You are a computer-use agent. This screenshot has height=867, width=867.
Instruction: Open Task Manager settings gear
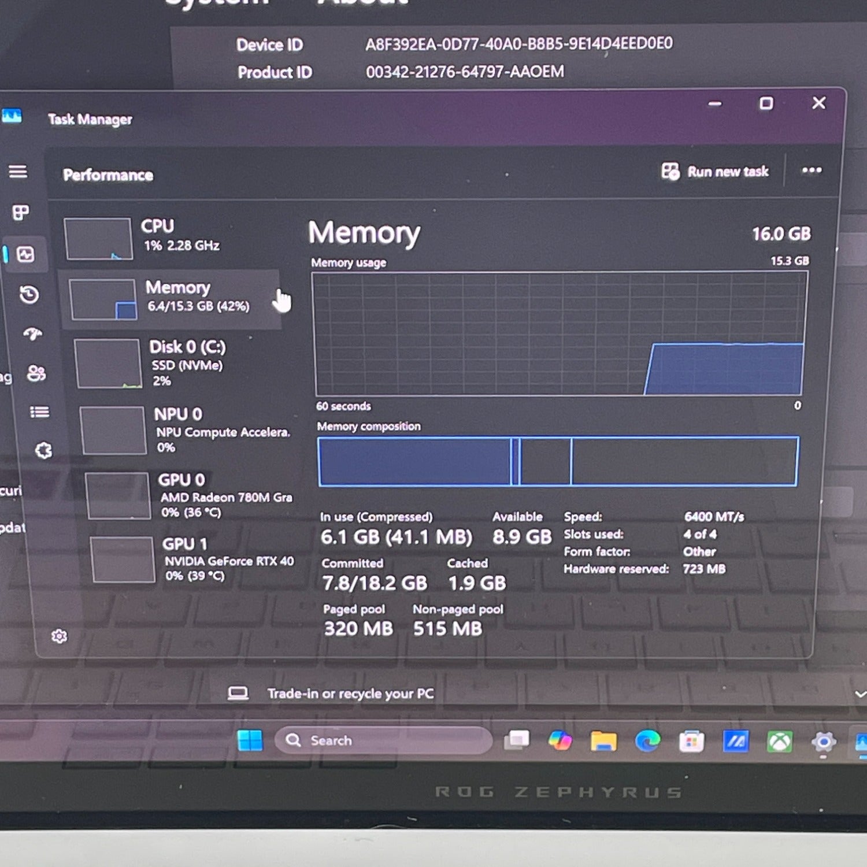click(x=59, y=636)
